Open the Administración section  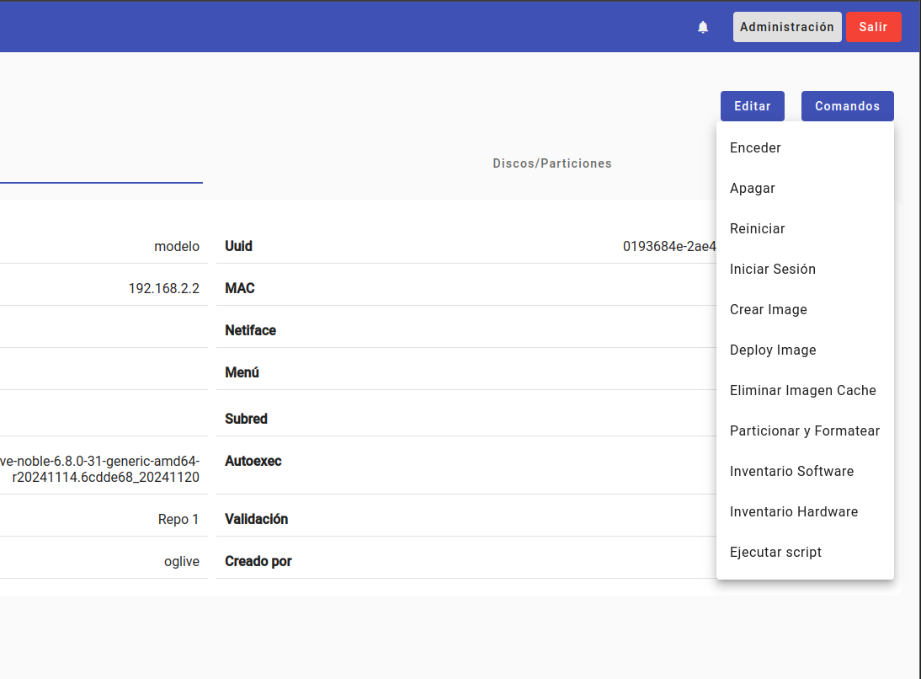pos(786,27)
